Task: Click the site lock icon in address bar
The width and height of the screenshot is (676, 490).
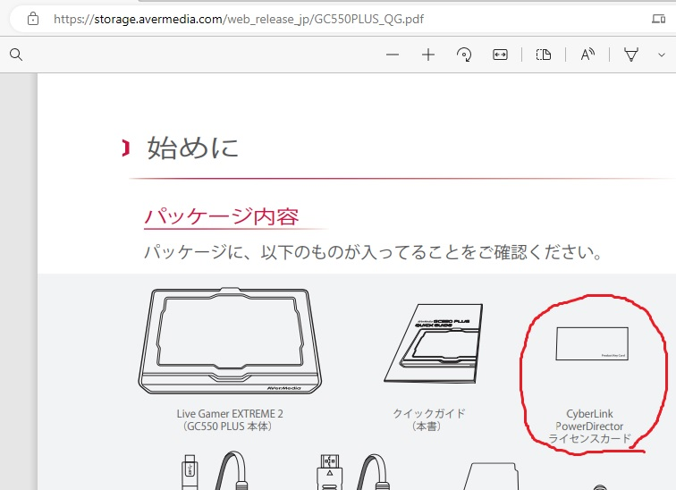Action: pos(33,19)
